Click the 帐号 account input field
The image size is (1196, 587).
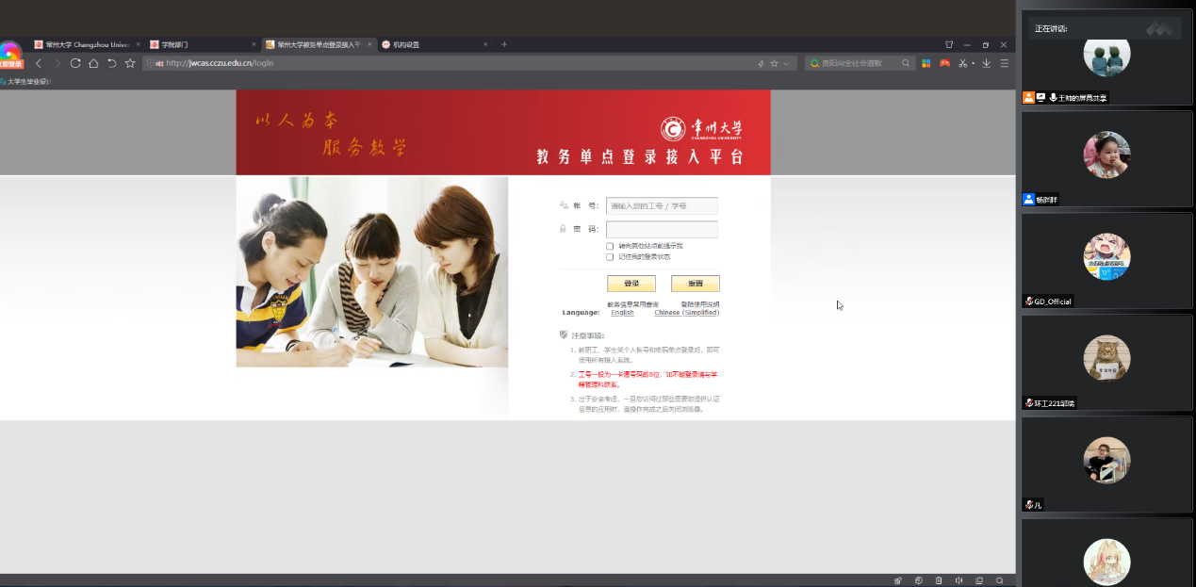tap(662, 205)
